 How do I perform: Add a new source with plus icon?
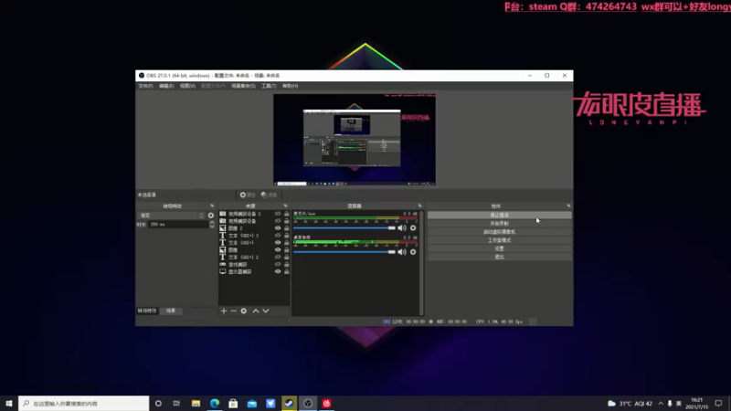coord(224,311)
